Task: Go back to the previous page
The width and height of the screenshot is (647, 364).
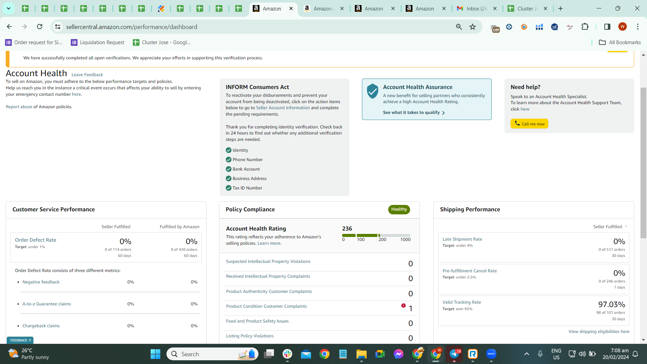Action: (x=9, y=27)
